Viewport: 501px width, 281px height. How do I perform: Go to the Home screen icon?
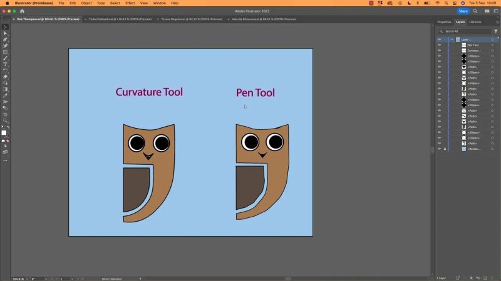click(22, 11)
